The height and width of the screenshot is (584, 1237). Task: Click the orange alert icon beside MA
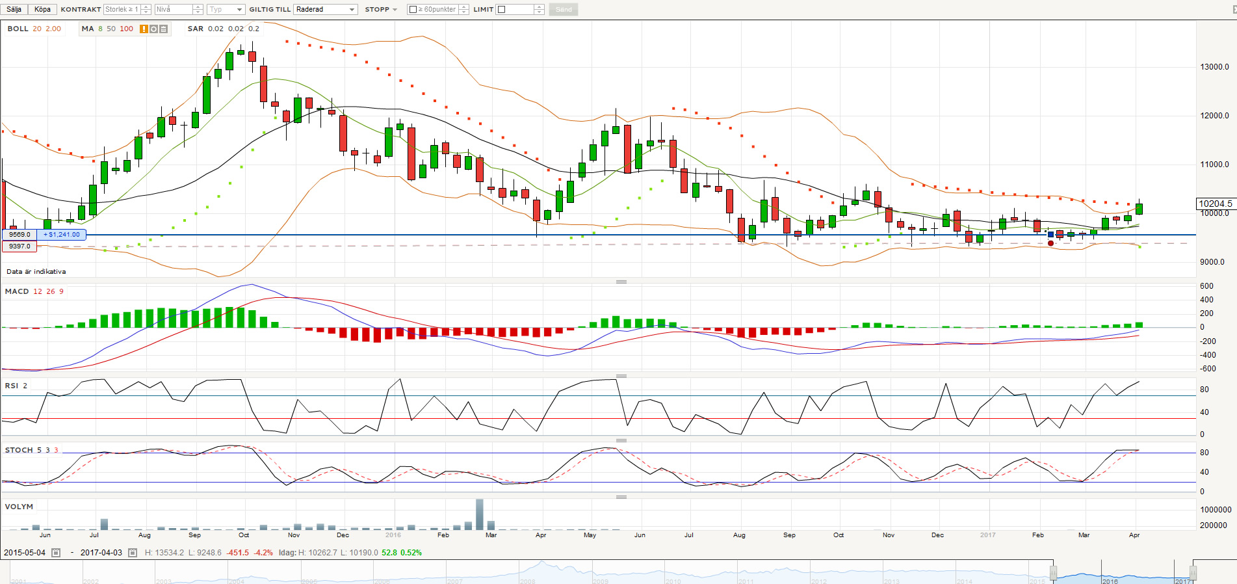[144, 29]
